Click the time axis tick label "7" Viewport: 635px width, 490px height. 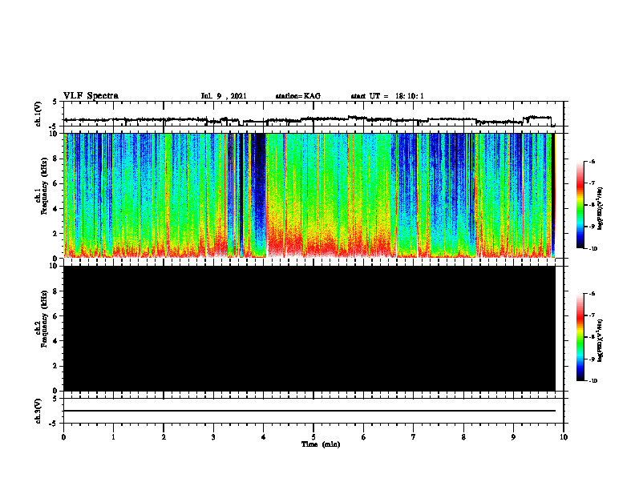pos(414,437)
